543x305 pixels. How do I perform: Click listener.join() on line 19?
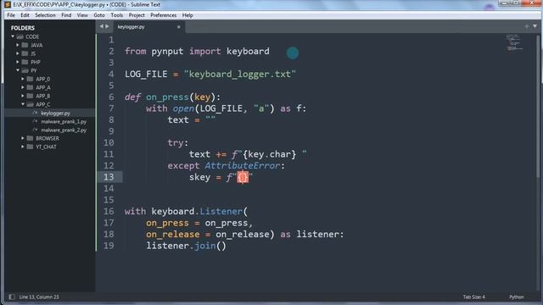click(x=186, y=246)
